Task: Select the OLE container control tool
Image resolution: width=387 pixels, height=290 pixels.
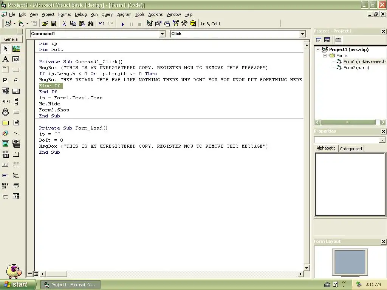Action: (5, 154)
